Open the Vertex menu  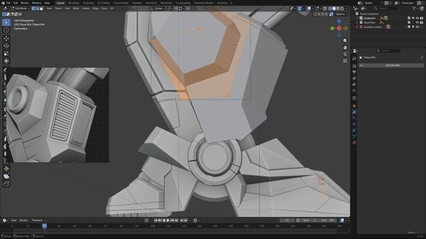86,9
